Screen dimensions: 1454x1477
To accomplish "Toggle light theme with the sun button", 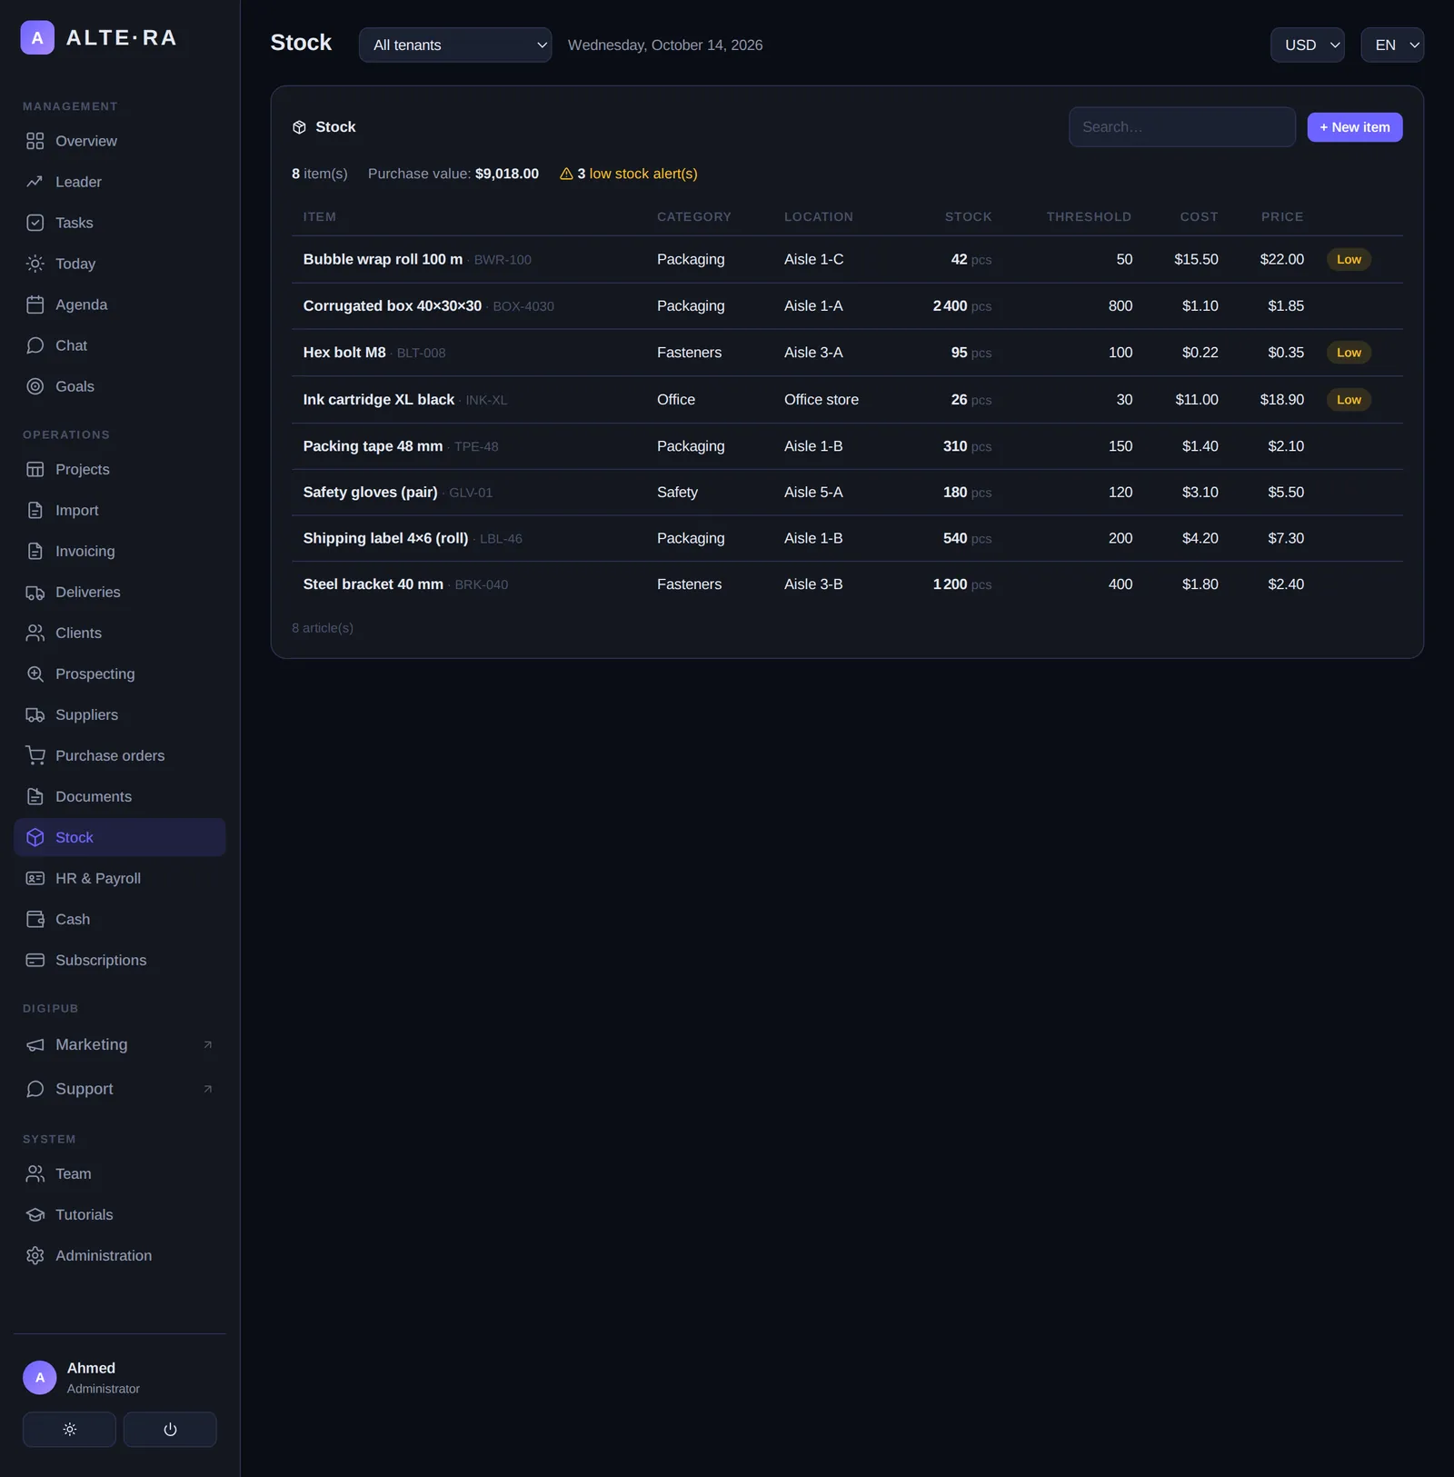I will tap(69, 1430).
